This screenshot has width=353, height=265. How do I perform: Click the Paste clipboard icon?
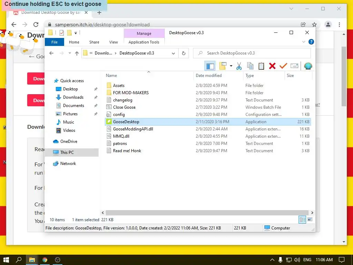point(261,66)
